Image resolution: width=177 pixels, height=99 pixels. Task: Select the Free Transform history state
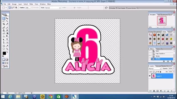(162, 54)
